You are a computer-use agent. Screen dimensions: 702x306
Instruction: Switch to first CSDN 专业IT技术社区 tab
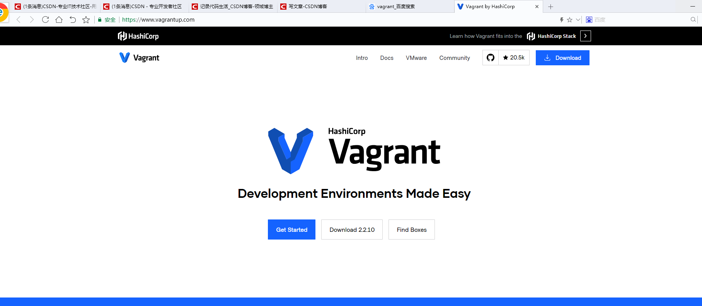(x=56, y=7)
